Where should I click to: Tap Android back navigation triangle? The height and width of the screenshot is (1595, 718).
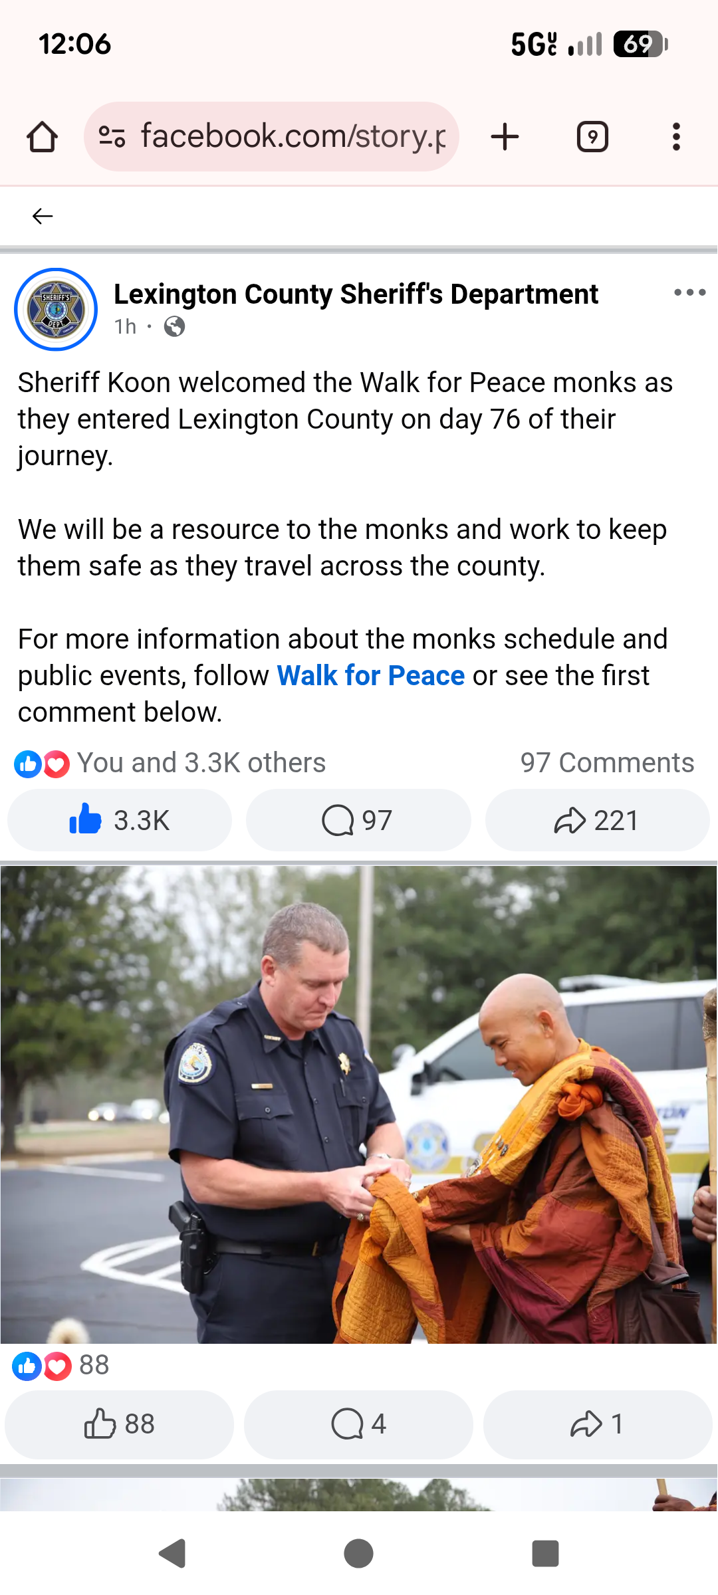[x=172, y=1553]
